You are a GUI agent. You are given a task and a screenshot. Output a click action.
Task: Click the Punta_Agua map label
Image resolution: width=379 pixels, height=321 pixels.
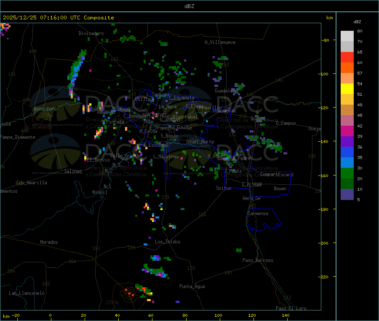coord(192,286)
